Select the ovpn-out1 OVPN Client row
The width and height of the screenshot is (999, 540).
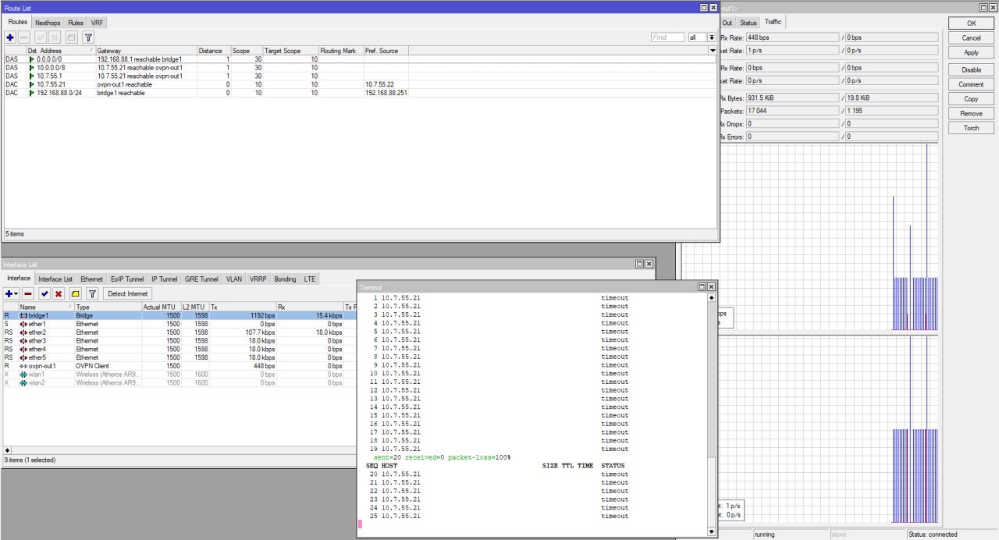180,366
